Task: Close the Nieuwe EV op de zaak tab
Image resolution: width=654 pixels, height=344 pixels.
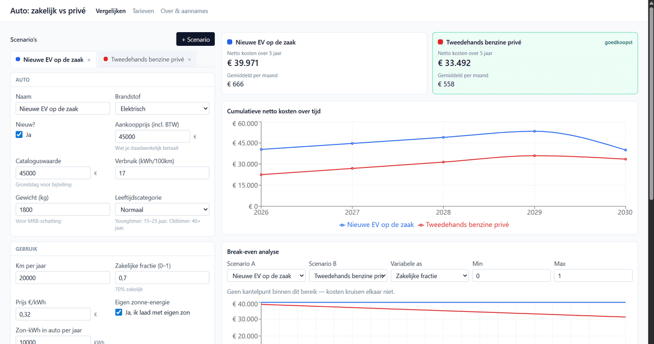Action: pos(89,60)
